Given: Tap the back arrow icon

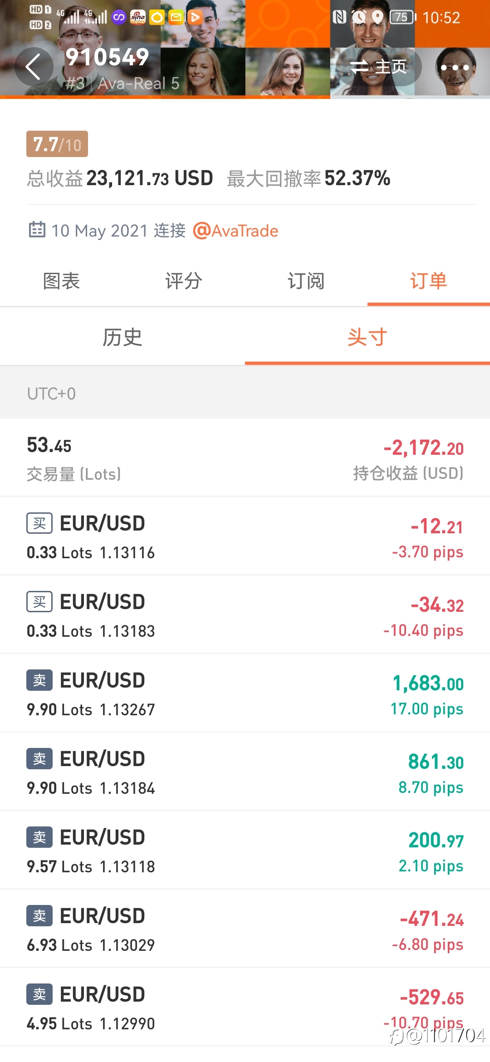Looking at the screenshot, I should pos(34,67).
